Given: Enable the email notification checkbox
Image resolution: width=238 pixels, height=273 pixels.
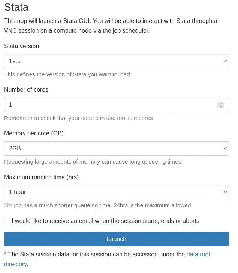Looking at the screenshot, I should [x=7, y=220].
